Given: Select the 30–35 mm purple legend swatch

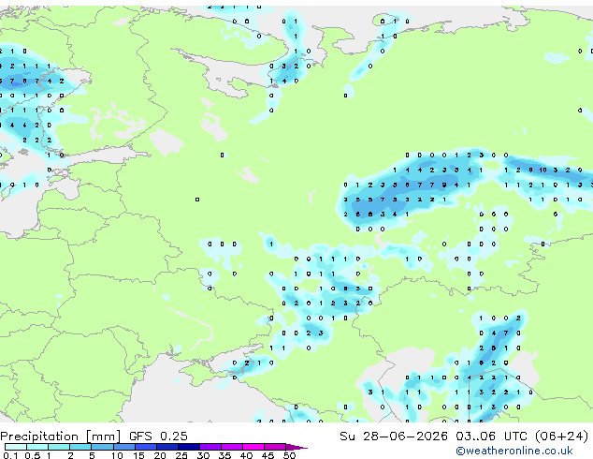Looking at the screenshot, I should (210, 447).
